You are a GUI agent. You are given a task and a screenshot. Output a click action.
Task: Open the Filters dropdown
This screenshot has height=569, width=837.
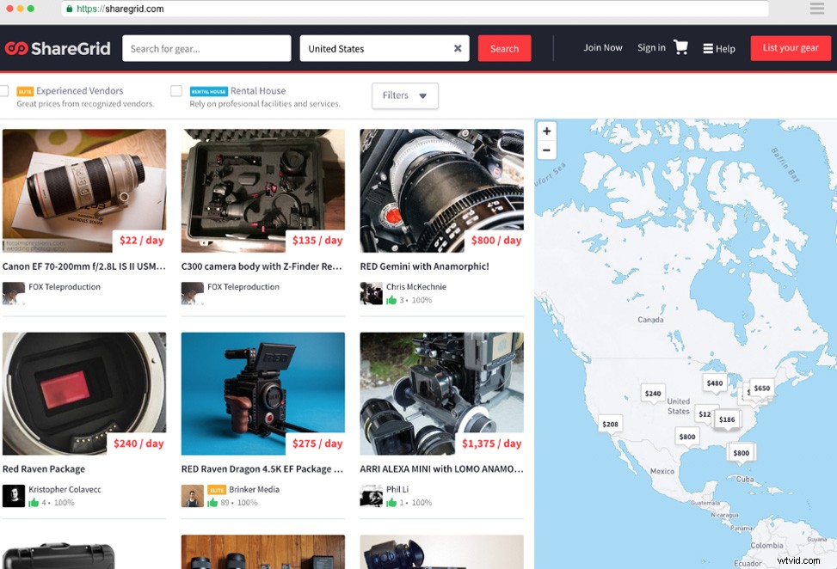pos(404,95)
